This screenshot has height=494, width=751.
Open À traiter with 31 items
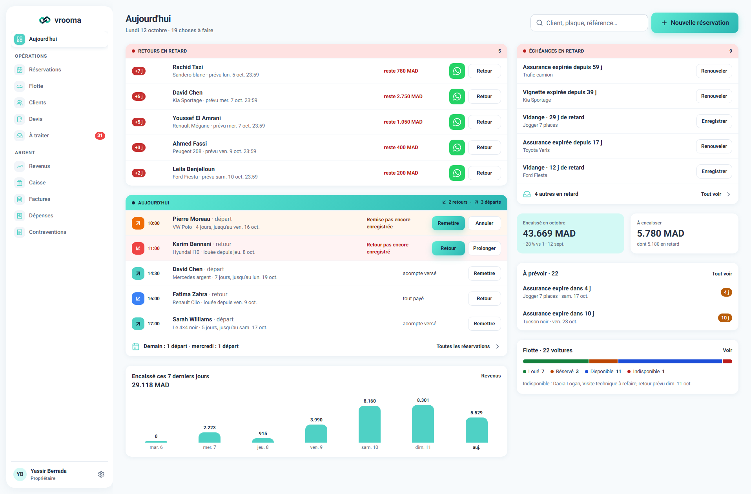60,136
